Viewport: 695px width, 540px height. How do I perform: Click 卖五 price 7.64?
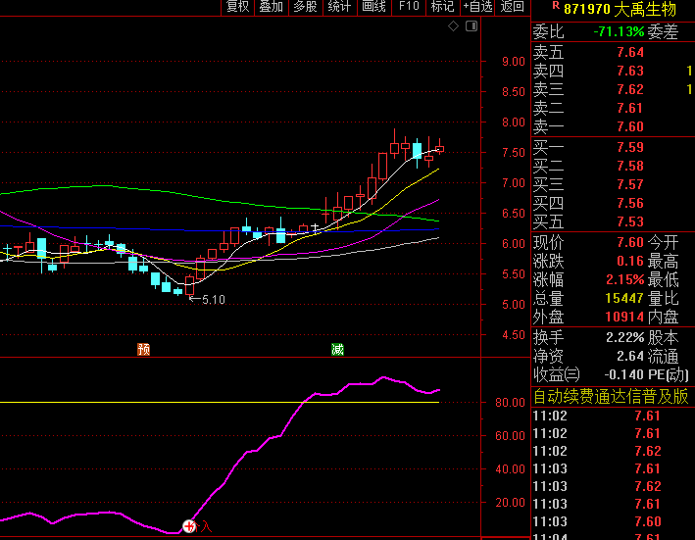[630, 52]
